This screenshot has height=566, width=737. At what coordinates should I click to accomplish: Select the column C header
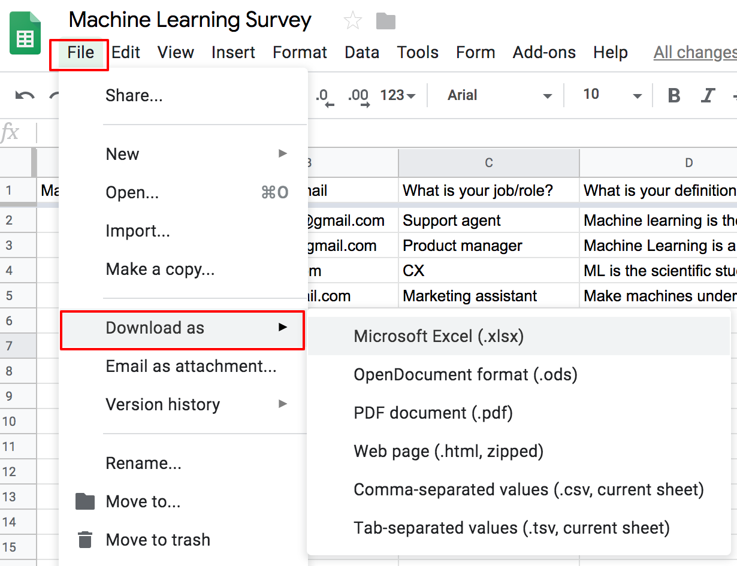point(489,162)
